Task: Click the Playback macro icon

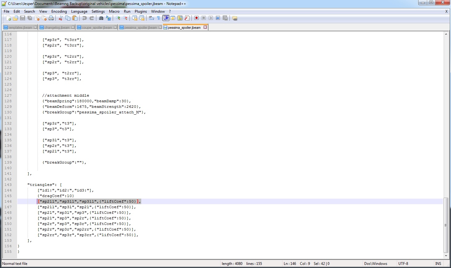Action: 211,18
